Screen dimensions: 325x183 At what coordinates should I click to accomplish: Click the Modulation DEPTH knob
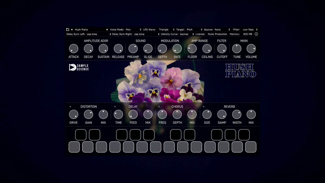point(162,49)
